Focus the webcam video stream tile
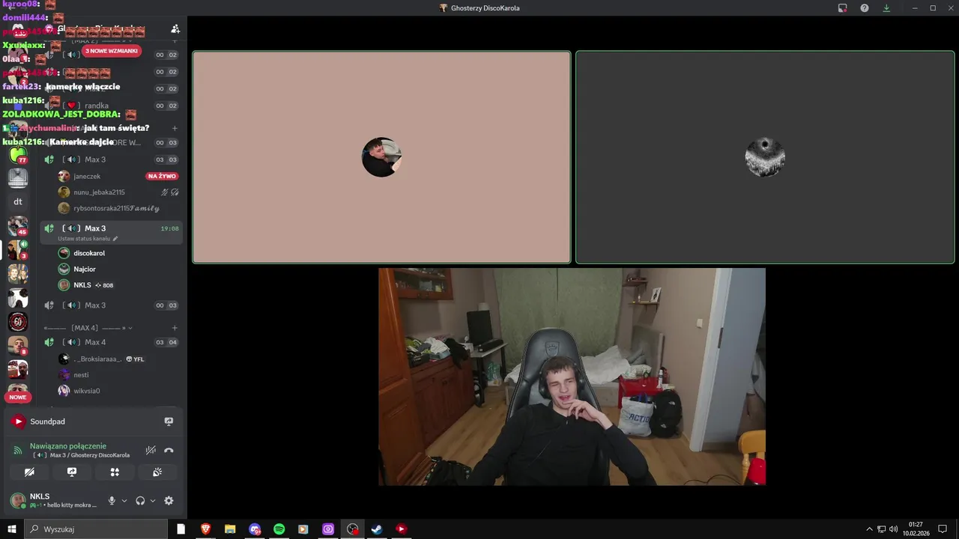Screen dimensions: 959x539 pos(572,377)
